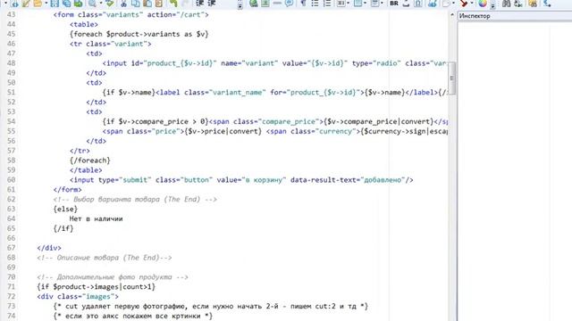Screen dimensions: 572x321
Task: Click the globe hyperlink icon
Action: coord(254,4)
